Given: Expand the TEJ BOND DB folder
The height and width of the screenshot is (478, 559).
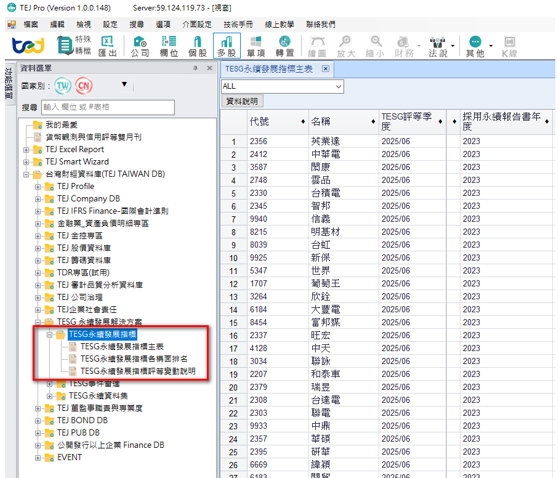Looking at the screenshot, I should (38, 421).
